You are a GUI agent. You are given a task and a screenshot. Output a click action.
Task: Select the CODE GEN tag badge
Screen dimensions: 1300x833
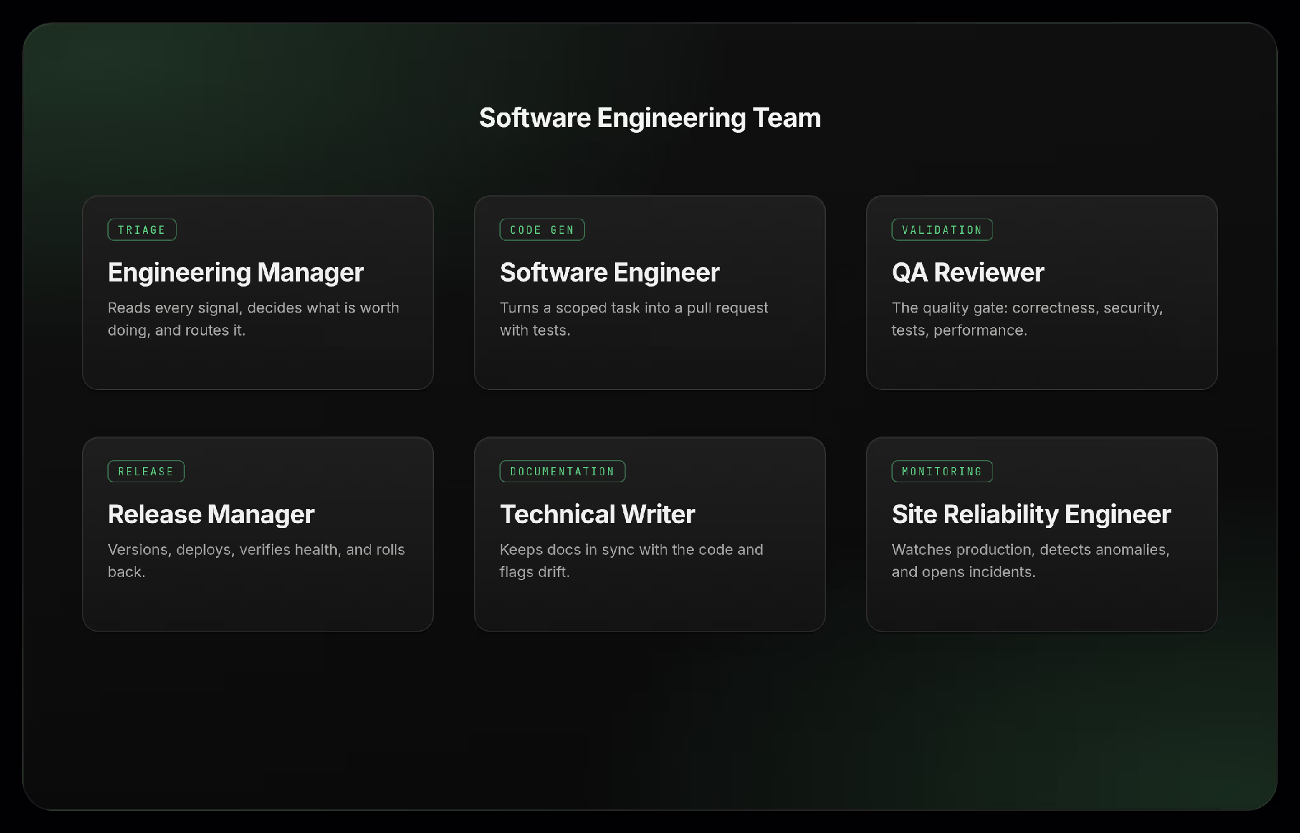click(542, 229)
